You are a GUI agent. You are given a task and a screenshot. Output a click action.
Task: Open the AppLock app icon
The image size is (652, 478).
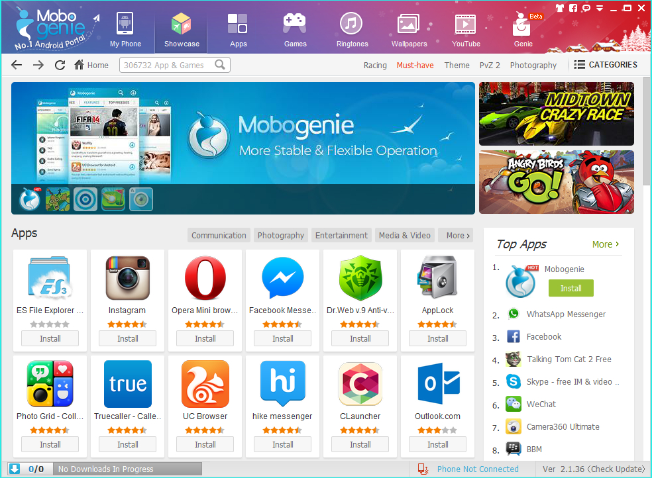pos(437,277)
